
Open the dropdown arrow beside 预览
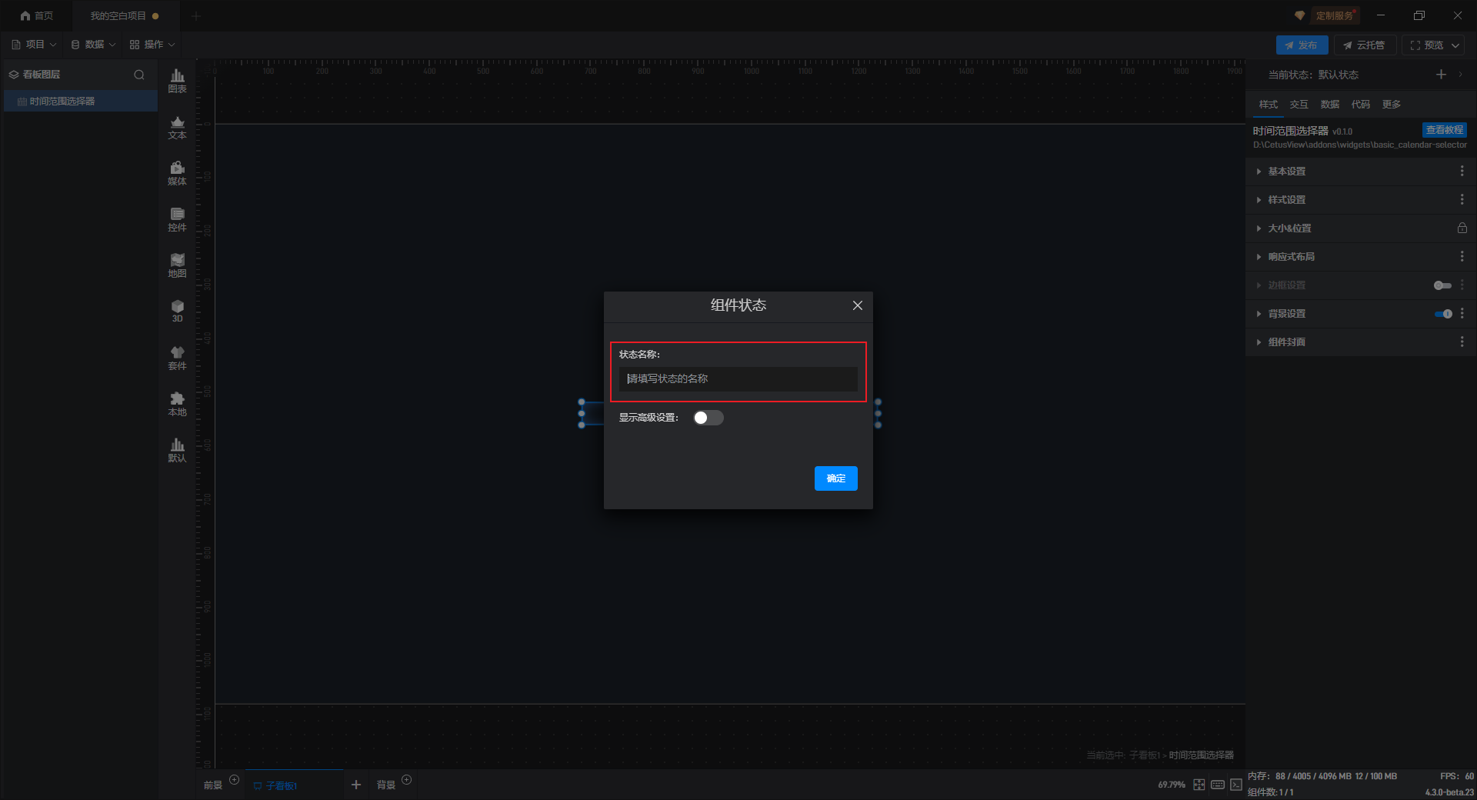click(1455, 45)
